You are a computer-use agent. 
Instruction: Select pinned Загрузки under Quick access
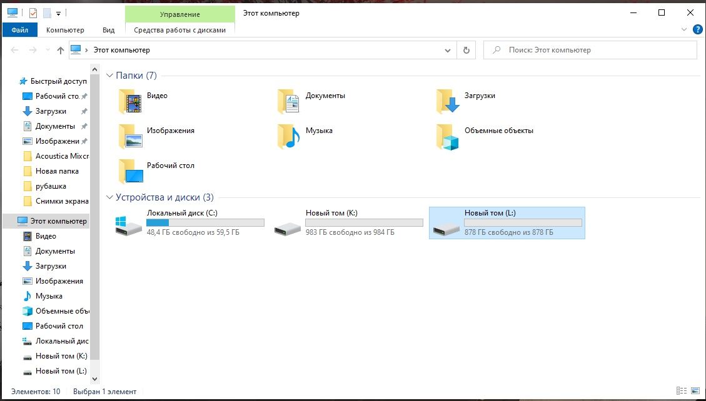click(51, 111)
